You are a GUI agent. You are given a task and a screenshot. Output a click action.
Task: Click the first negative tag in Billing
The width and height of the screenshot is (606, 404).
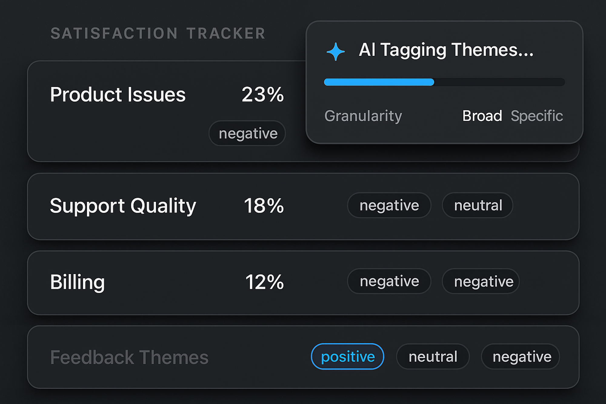[389, 281]
